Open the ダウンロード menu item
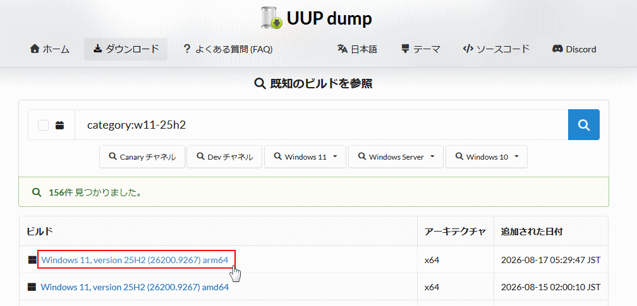The image size is (637, 306). click(x=126, y=49)
